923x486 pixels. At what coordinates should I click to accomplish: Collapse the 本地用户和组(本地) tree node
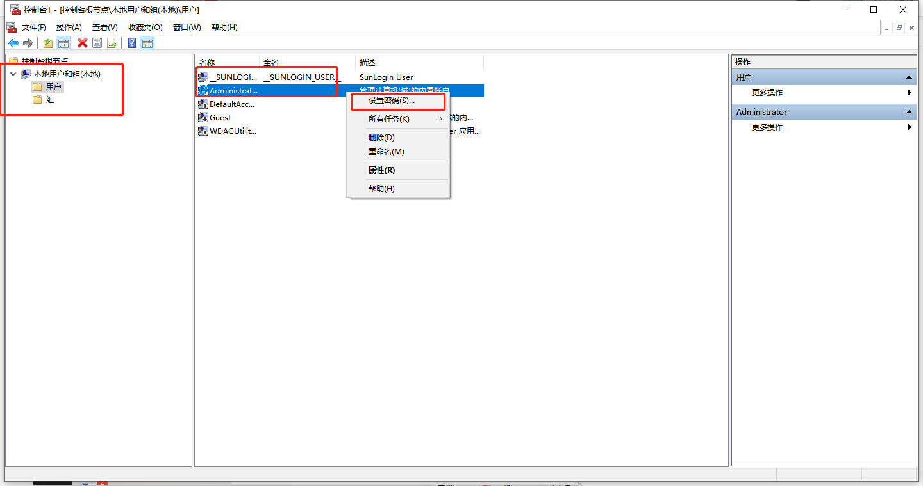pos(13,74)
